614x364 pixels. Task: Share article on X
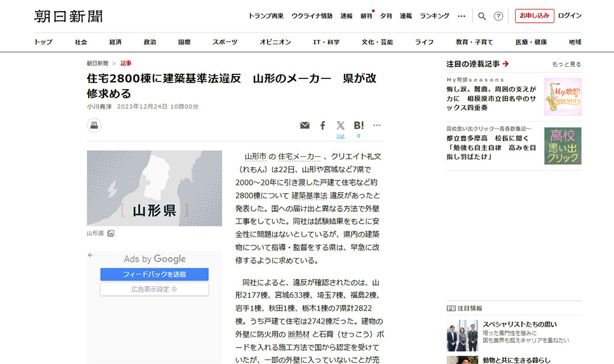(x=341, y=125)
